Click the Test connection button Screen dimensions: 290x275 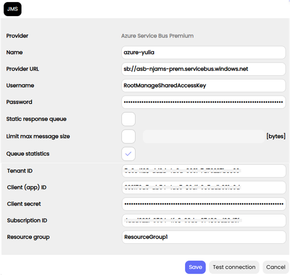(x=234, y=267)
